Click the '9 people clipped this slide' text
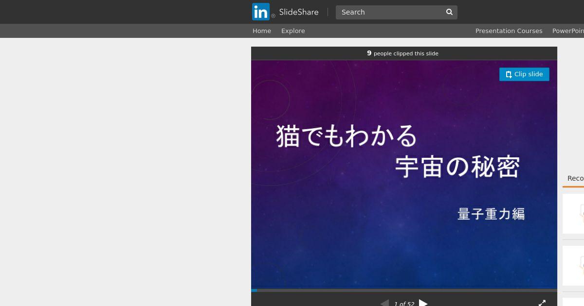The height and width of the screenshot is (306, 584). (402, 53)
